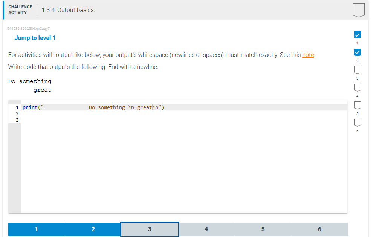Switch to level 4 tab

click(x=206, y=229)
